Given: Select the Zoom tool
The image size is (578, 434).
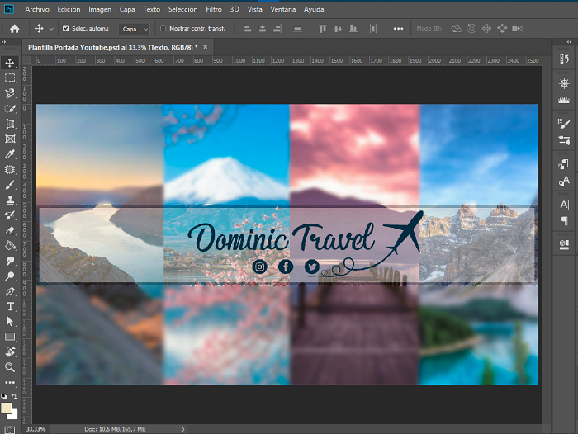Looking at the screenshot, I should [10, 367].
